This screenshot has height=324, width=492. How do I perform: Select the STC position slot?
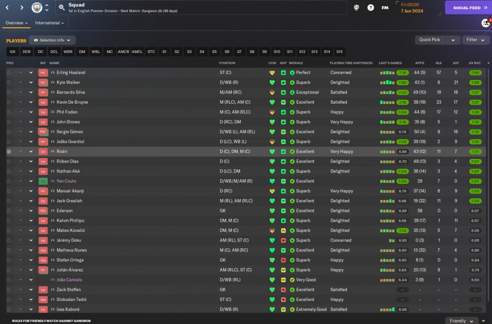[x=151, y=52]
